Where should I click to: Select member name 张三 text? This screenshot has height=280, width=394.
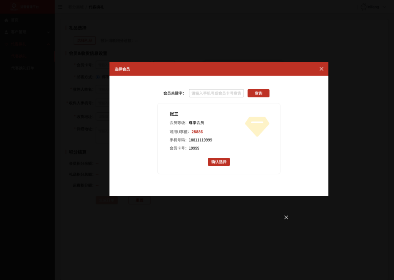pos(174,114)
